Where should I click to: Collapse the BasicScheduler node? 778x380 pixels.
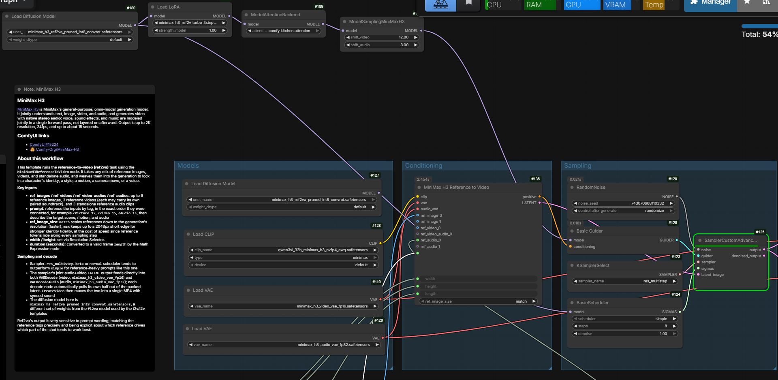click(x=572, y=303)
